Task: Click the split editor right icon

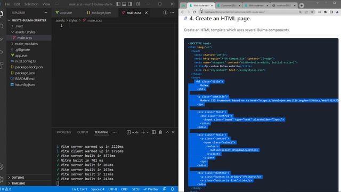Action: tap(165, 13)
